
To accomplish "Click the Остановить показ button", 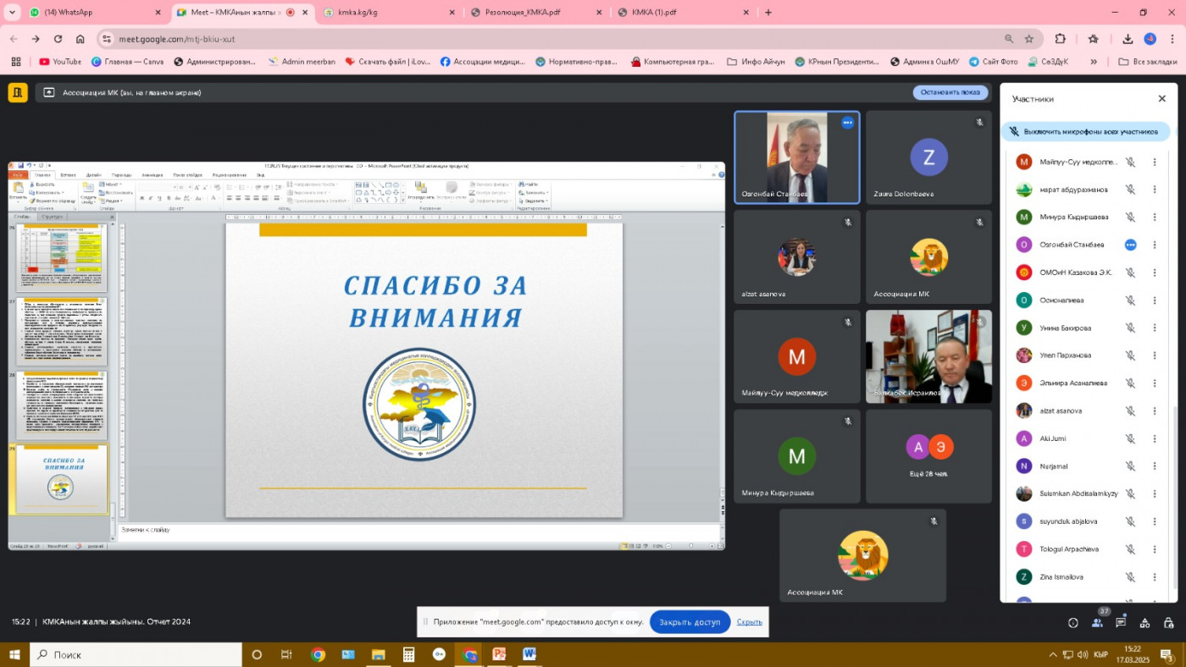I will coord(950,92).
